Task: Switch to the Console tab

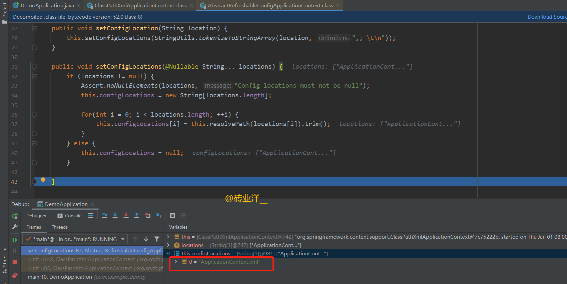Action: (69, 216)
